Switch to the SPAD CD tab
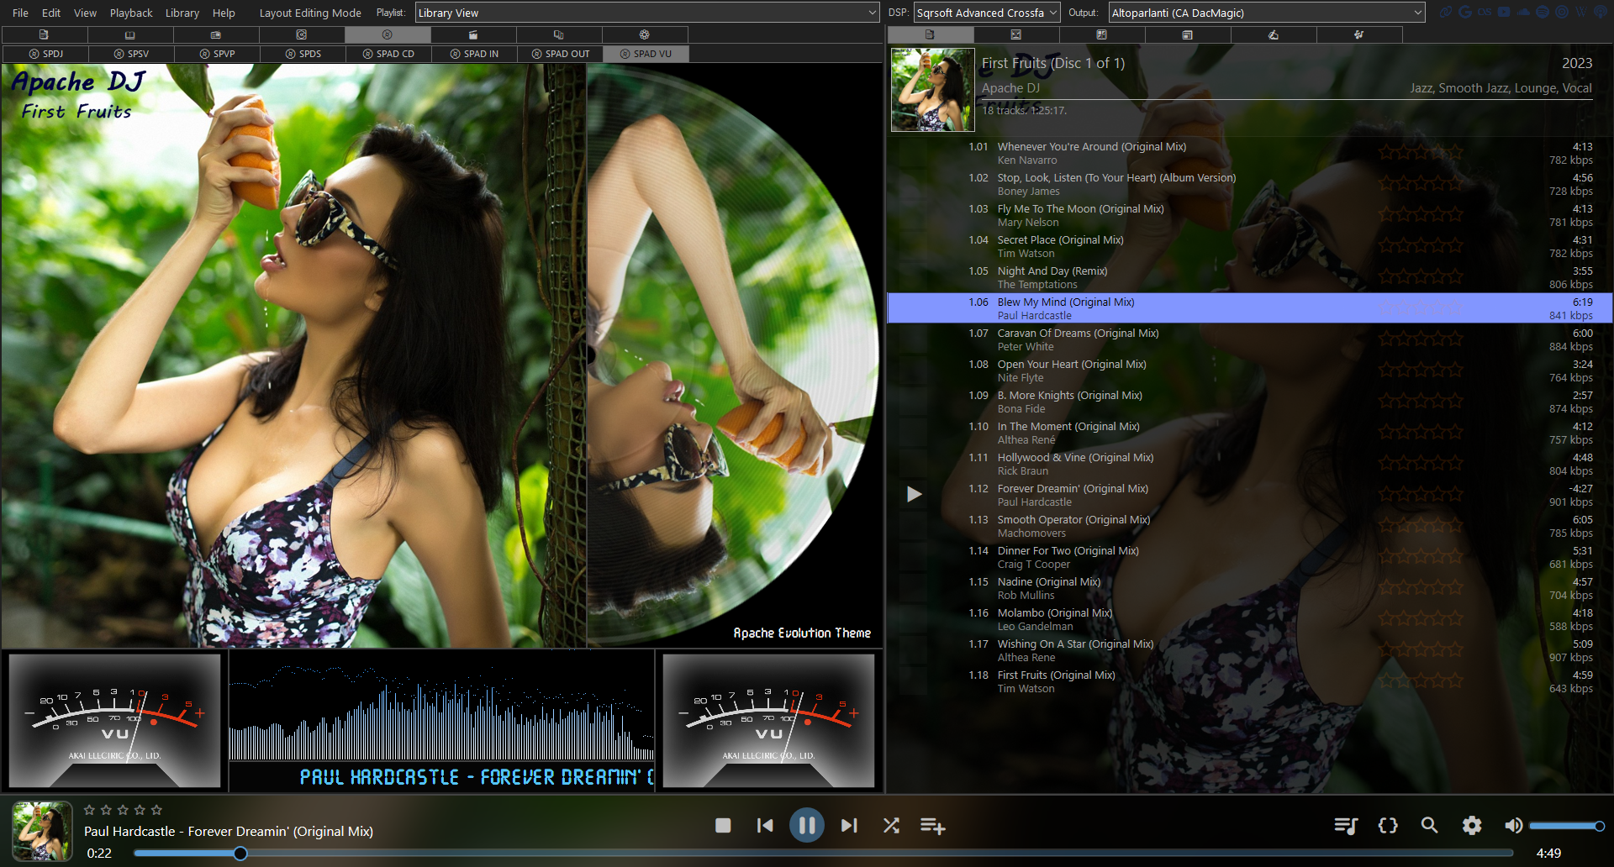 pyautogui.click(x=388, y=54)
